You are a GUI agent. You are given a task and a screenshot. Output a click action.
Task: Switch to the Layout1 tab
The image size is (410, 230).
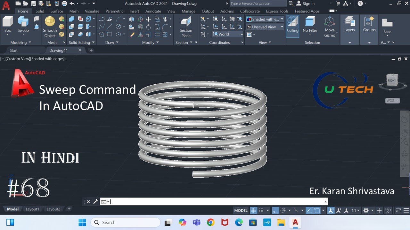tap(32, 209)
